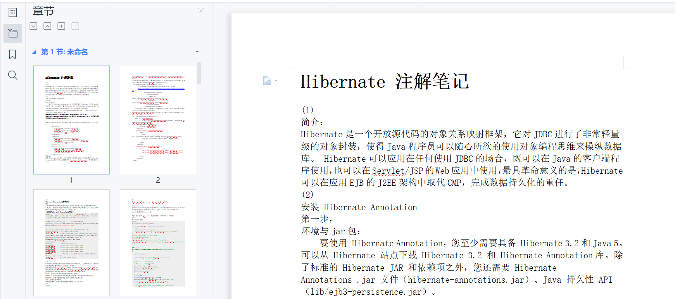The width and height of the screenshot is (675, 299).
Task: Click page number label 1
Action: [x=71, y=180]
